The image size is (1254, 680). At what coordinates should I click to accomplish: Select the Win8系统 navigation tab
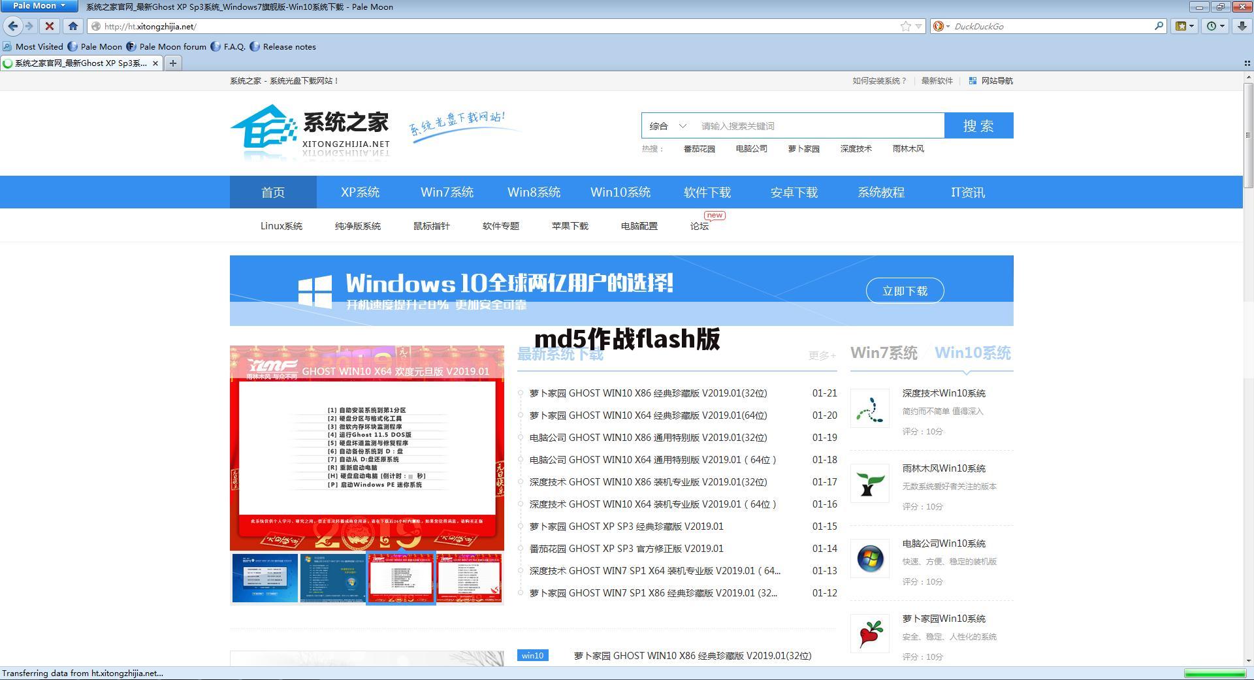pyautogui.click(x=534, y=192)
